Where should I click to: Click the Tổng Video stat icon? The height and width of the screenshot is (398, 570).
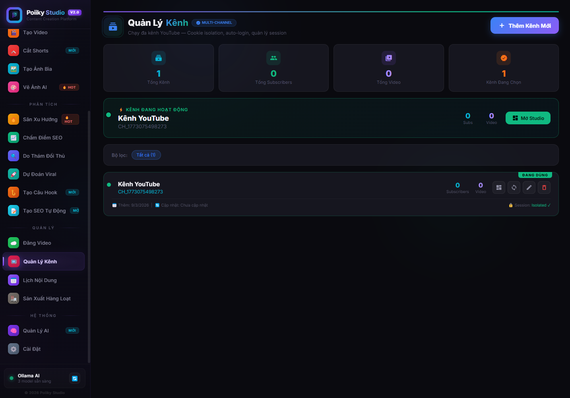(389, 58)
